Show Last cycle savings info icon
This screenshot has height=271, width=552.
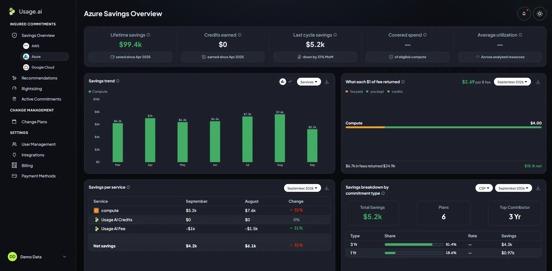pos(335,35)
